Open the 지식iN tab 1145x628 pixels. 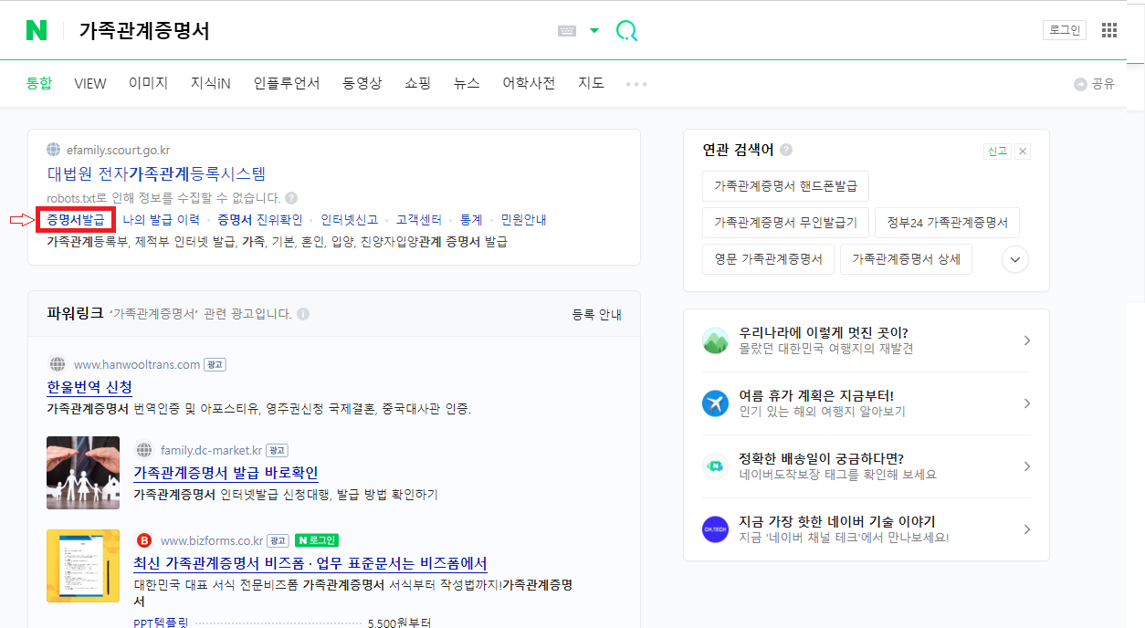211,83
